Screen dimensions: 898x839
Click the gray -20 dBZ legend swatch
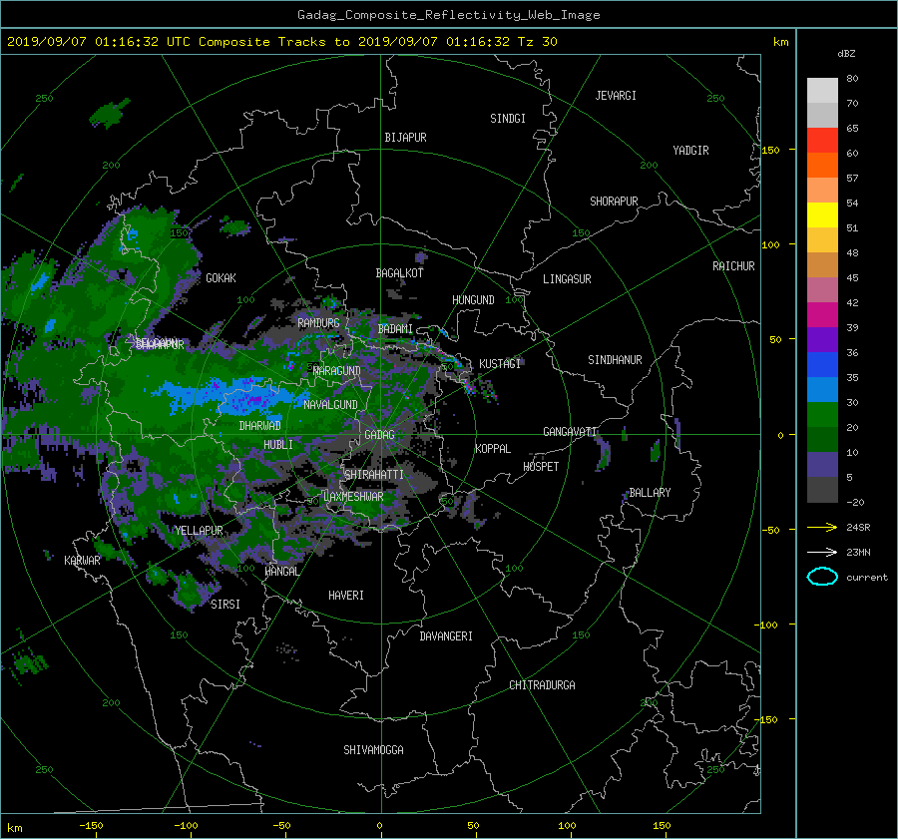pos(822,490)
